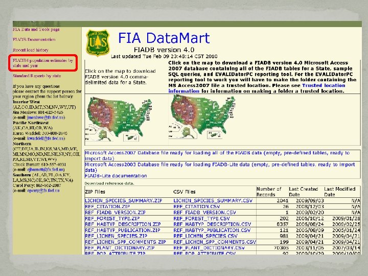Email Carol Perry at cperry@fs.fed.us
This screenshot has height=276, width=368.
(43, 190)
